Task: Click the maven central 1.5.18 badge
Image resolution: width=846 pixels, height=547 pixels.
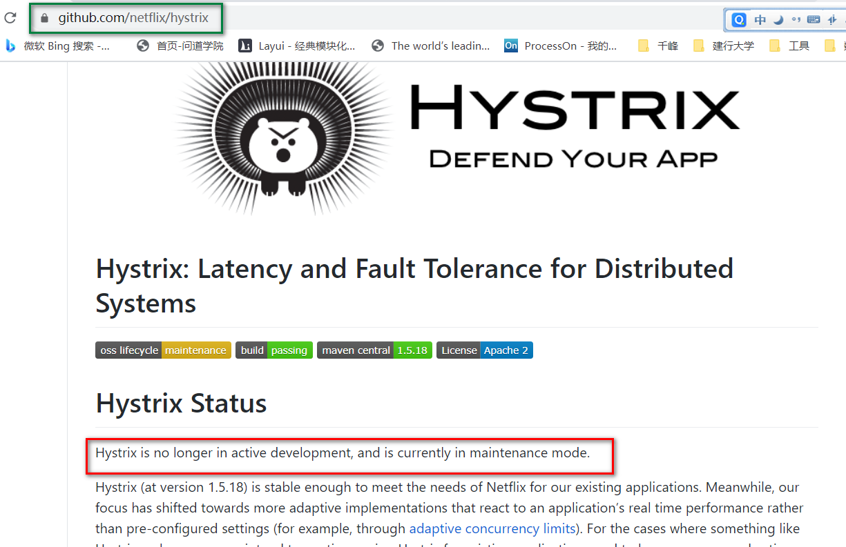Action: [x=375, y=350]
